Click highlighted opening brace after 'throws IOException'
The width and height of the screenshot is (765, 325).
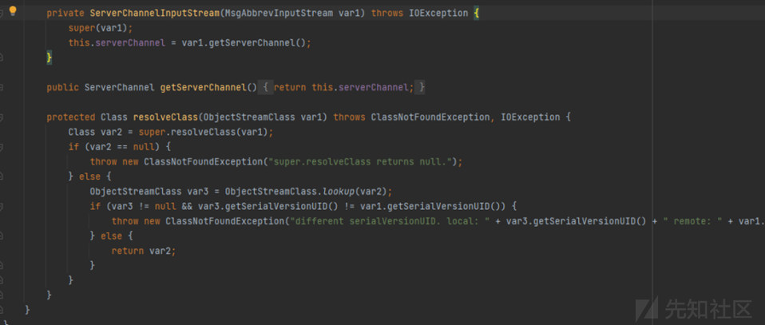point(476,14)
